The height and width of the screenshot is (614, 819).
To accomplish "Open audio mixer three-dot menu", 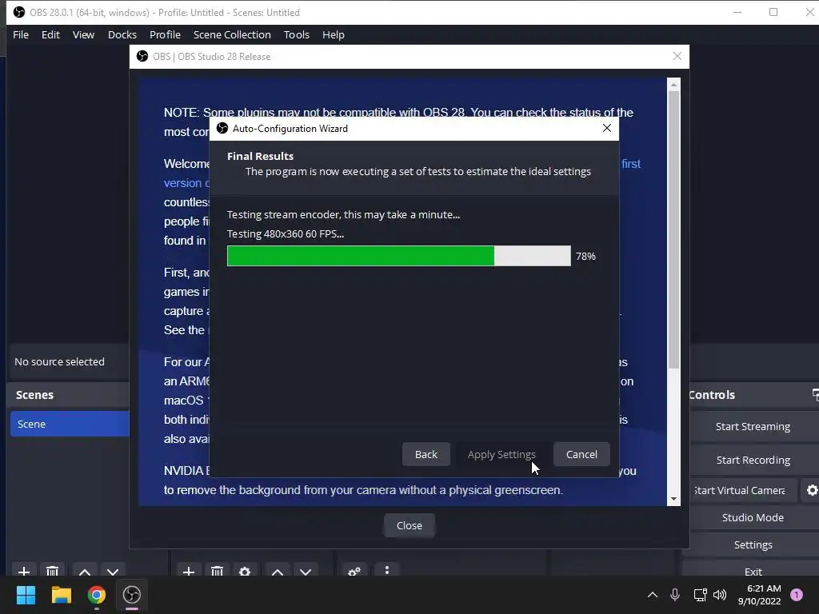I will click(387, 570).
